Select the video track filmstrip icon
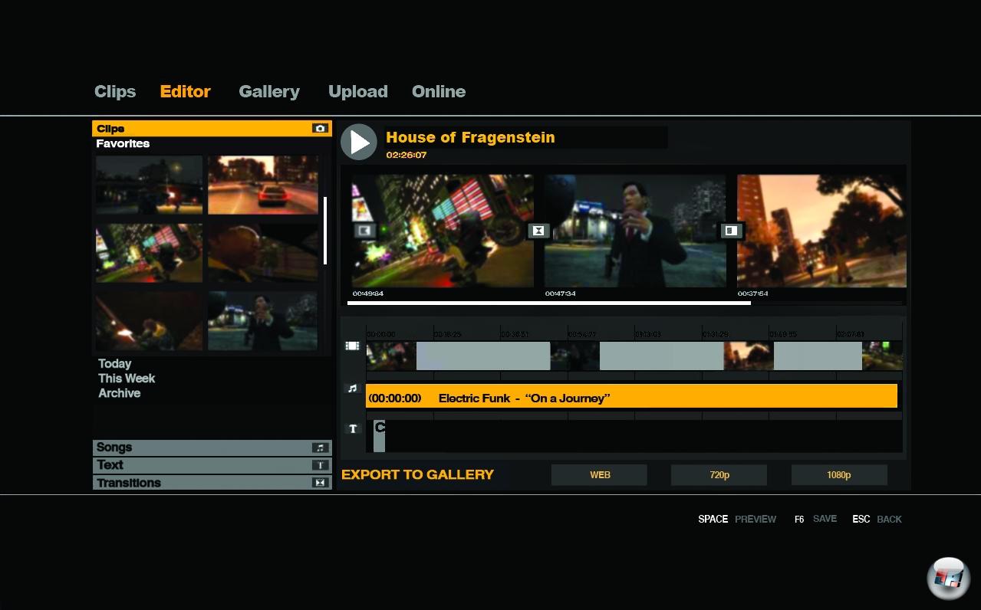 coord(352,346)
